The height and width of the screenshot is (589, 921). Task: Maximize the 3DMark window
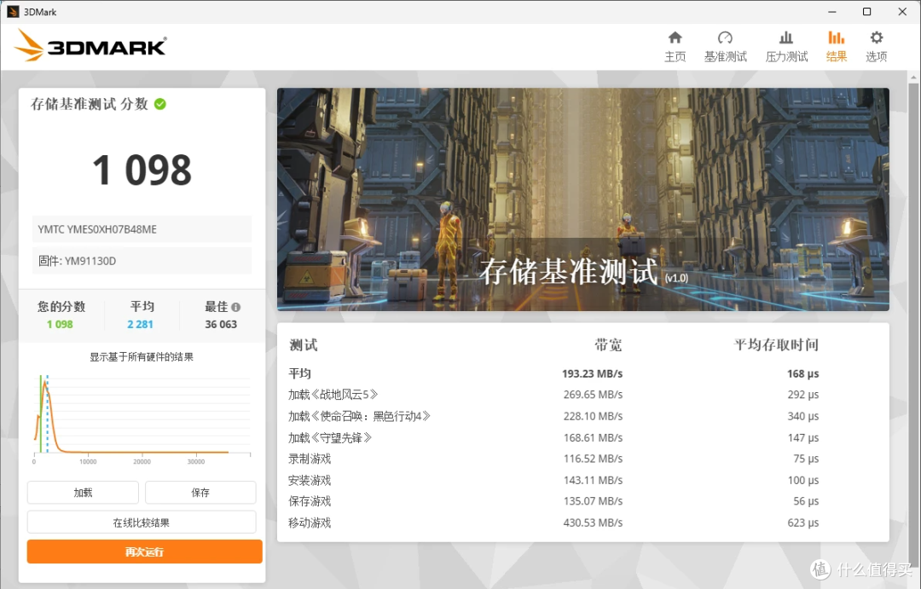(x=866, y=12)
